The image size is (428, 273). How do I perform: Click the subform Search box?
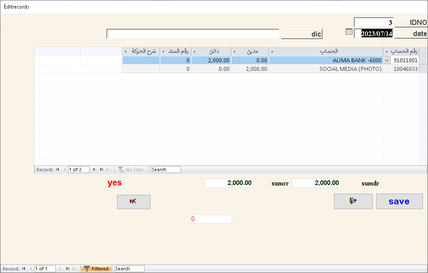(166, 170)
